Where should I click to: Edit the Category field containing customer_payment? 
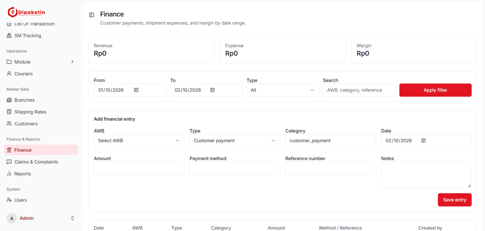point(330,140)
